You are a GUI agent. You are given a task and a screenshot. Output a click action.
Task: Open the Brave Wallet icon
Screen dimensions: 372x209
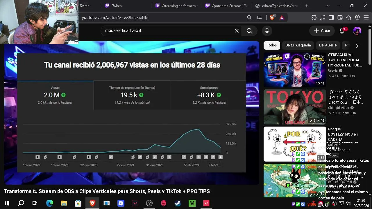pyautogui.click(x=340, y=17)
